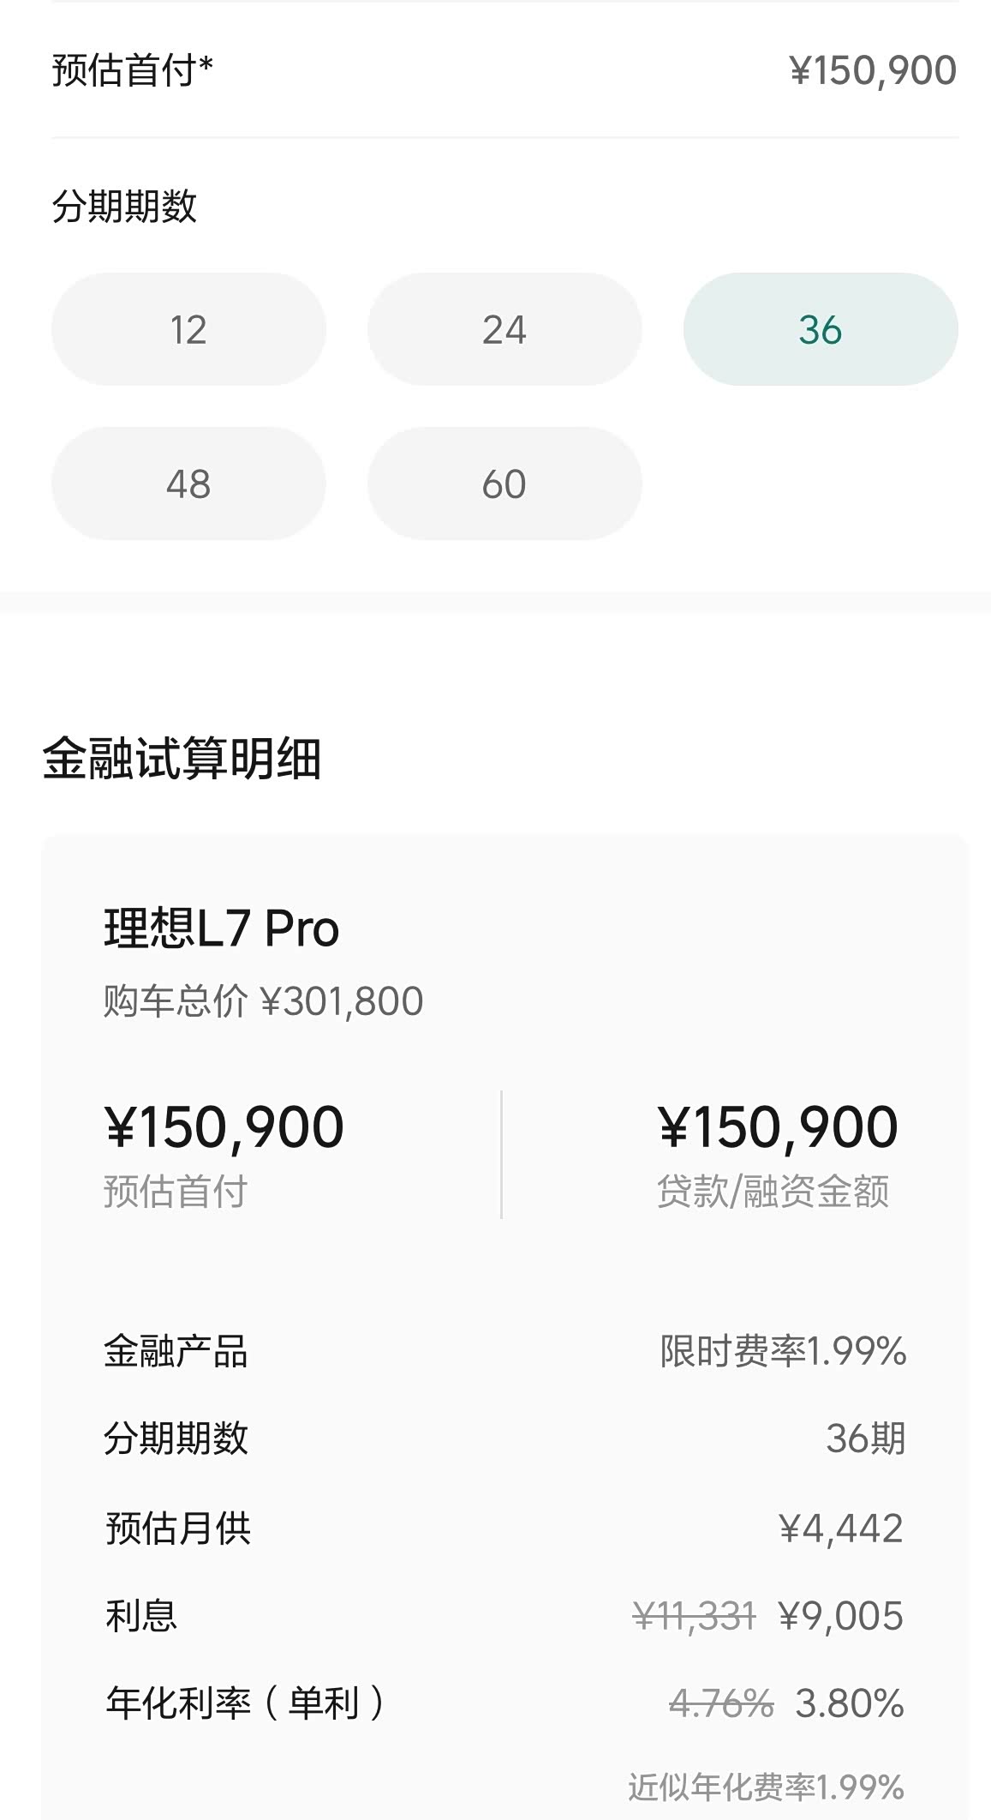Tap the 36期 value in the details card
Viewport: 991px width, 1820px height.
click(x=865, y=1439)
